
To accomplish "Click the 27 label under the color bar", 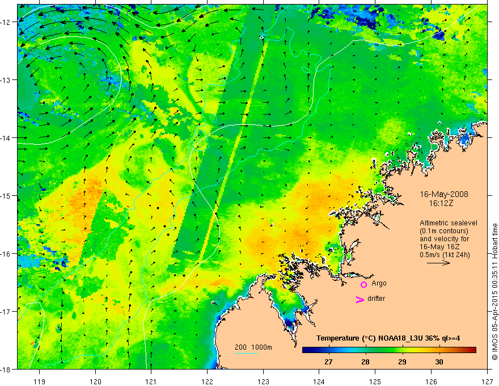I will 328,362.
